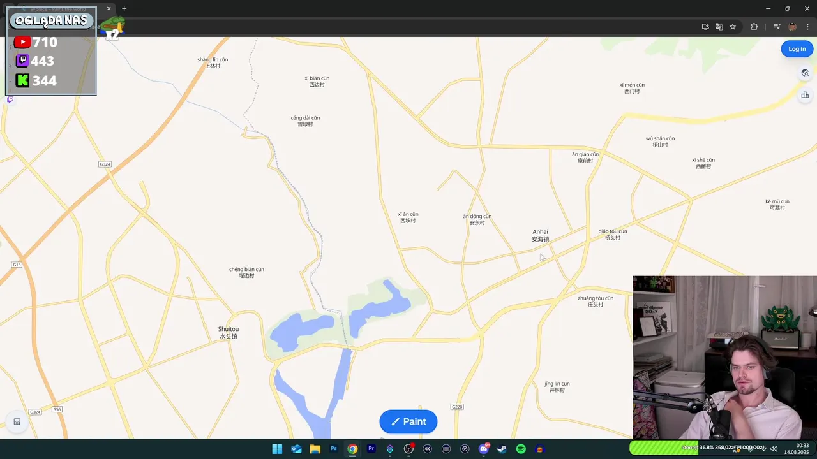Open Steam from the taskbar
This screenshot has width=817, height=459.
coord(502,449)
